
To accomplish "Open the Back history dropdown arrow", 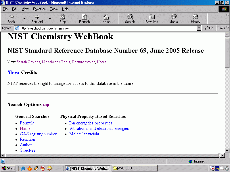I will [x=24, y=19].
